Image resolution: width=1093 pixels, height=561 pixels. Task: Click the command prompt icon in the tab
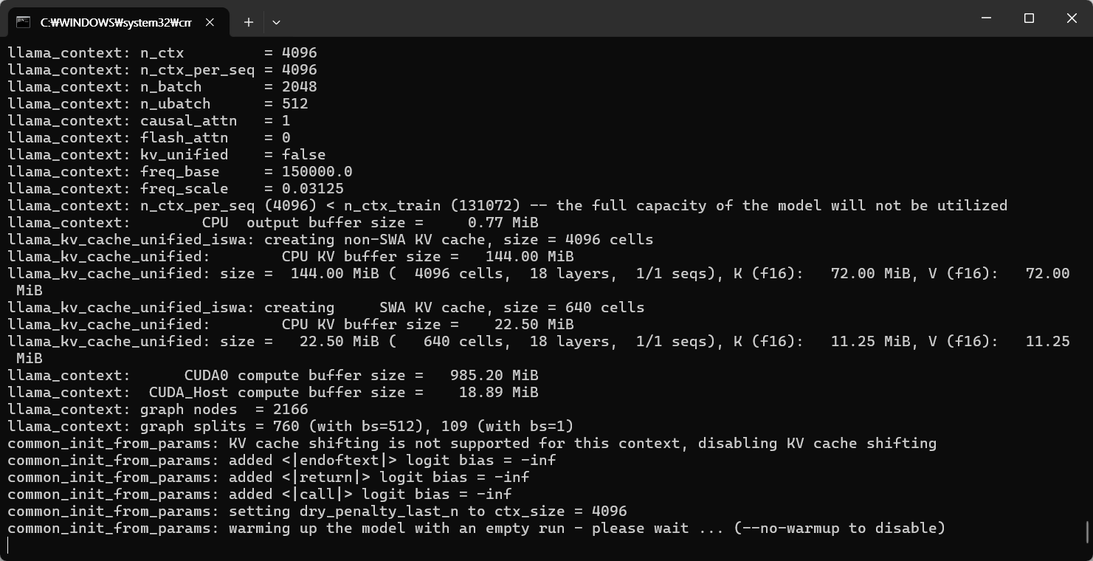pyautogui.click(x=23, y=22)
